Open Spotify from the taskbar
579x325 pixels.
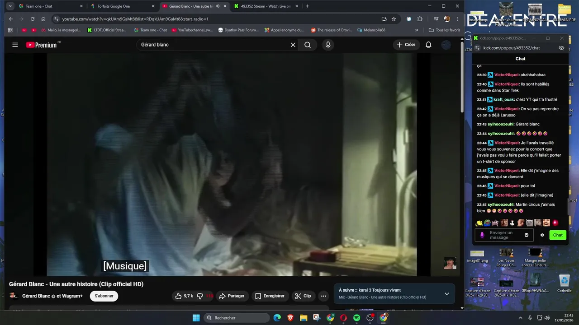357,318
